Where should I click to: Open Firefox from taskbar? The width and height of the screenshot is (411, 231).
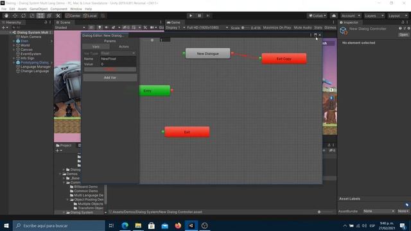(x=178, y=225)
